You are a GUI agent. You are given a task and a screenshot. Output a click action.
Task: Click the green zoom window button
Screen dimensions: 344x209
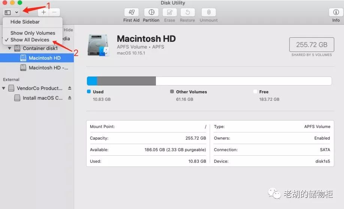pyautogui.click(x=20, y=2)
